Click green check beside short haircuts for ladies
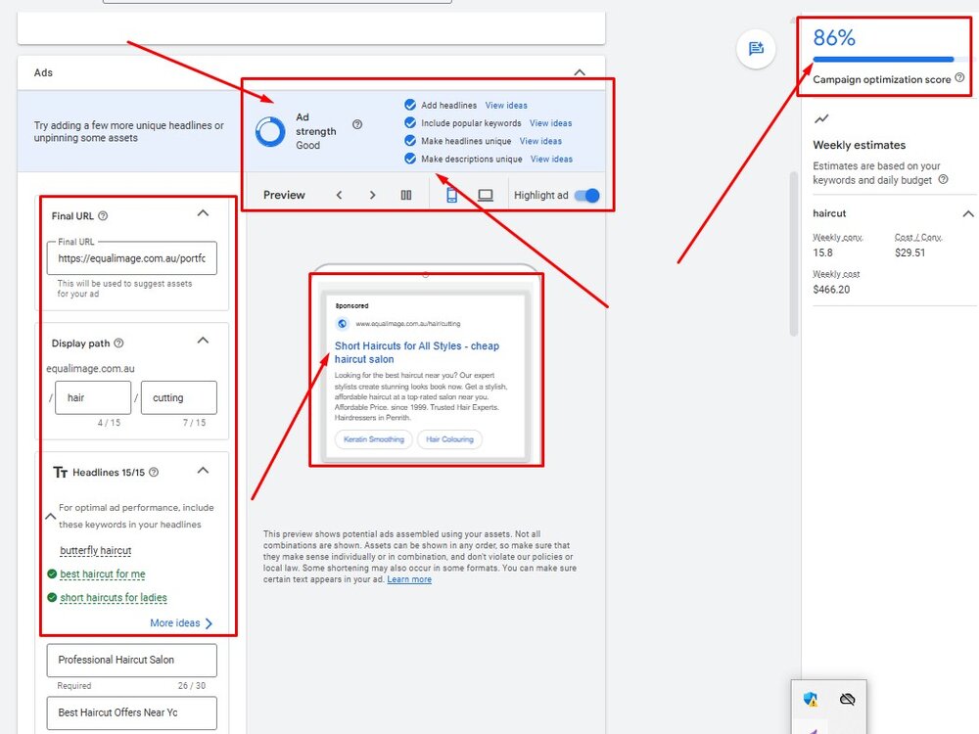Viewport: 979px width, 734px height. point(52,597)
